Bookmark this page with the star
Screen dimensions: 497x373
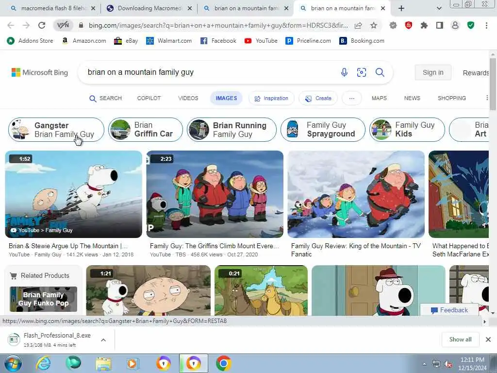374,25
